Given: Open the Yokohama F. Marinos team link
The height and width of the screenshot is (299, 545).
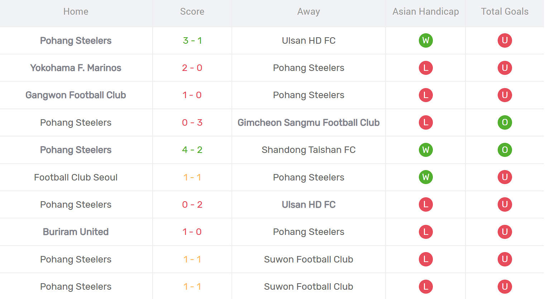Looking at the screenshot, I should (x=76, y=68).
